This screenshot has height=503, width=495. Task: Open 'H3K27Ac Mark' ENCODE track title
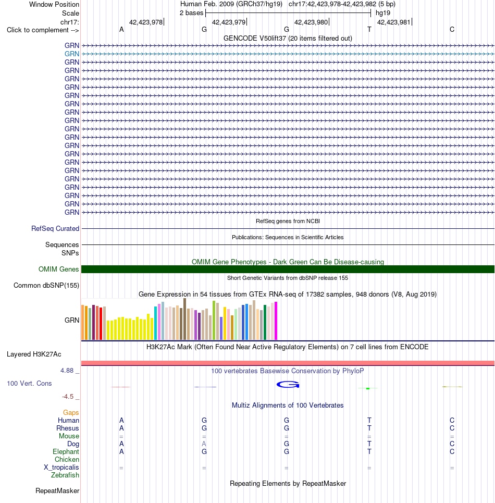coord(288,347)
